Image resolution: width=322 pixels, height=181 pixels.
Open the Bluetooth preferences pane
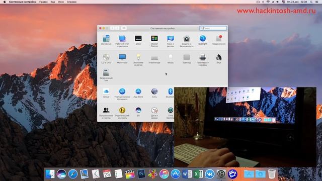coord(170,93)
